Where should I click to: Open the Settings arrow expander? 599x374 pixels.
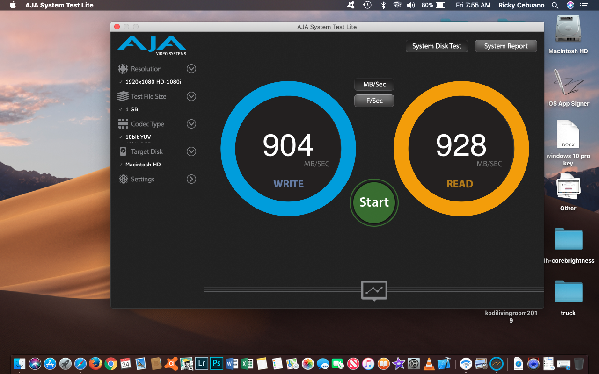tap(191, 179)
